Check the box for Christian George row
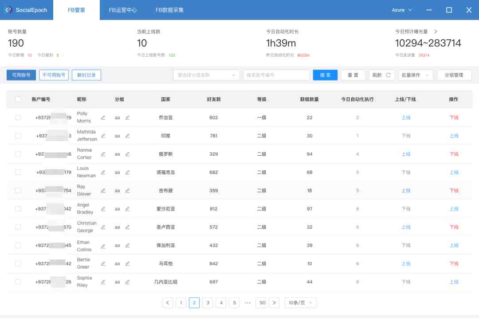The height and width of the screenshot is (318, 479). (18, 227)
